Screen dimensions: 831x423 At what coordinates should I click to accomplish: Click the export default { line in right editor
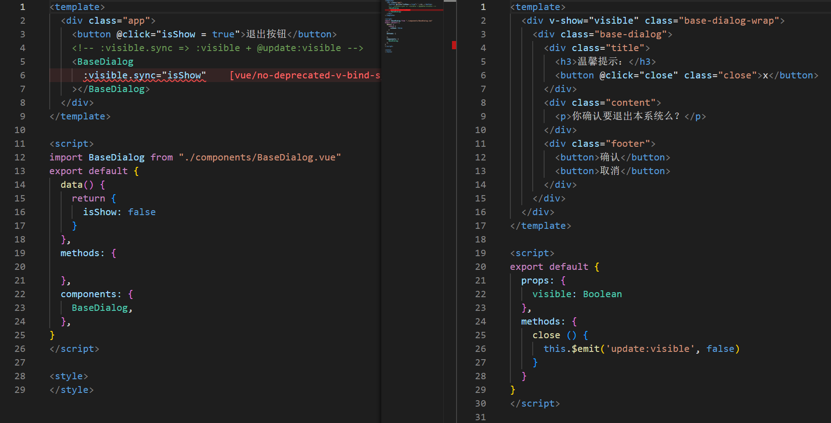click(x=555, y=267)
